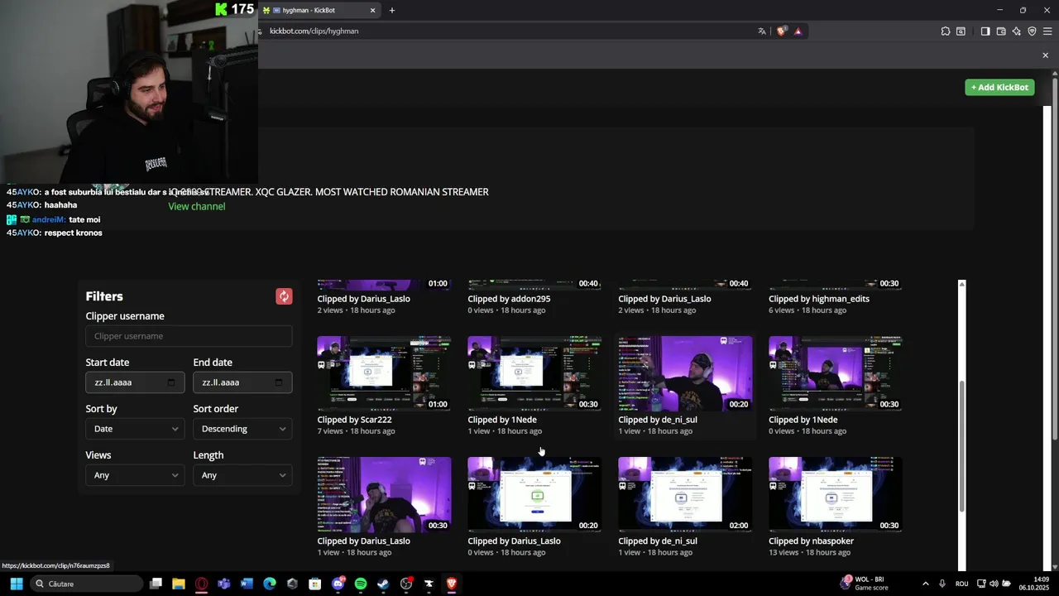1059x596 pixels.
Task: Click the red refresh filters icon
Action: pyautogui.click(x=284, y=296)
